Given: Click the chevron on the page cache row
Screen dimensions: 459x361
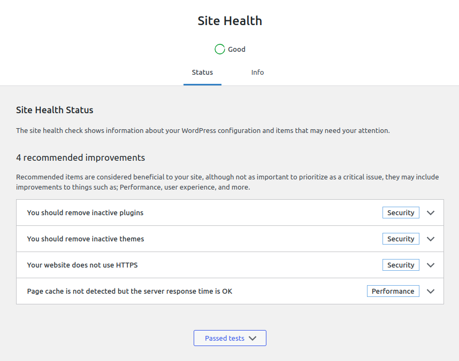Looking at the screenshot, I should [431, 291].
